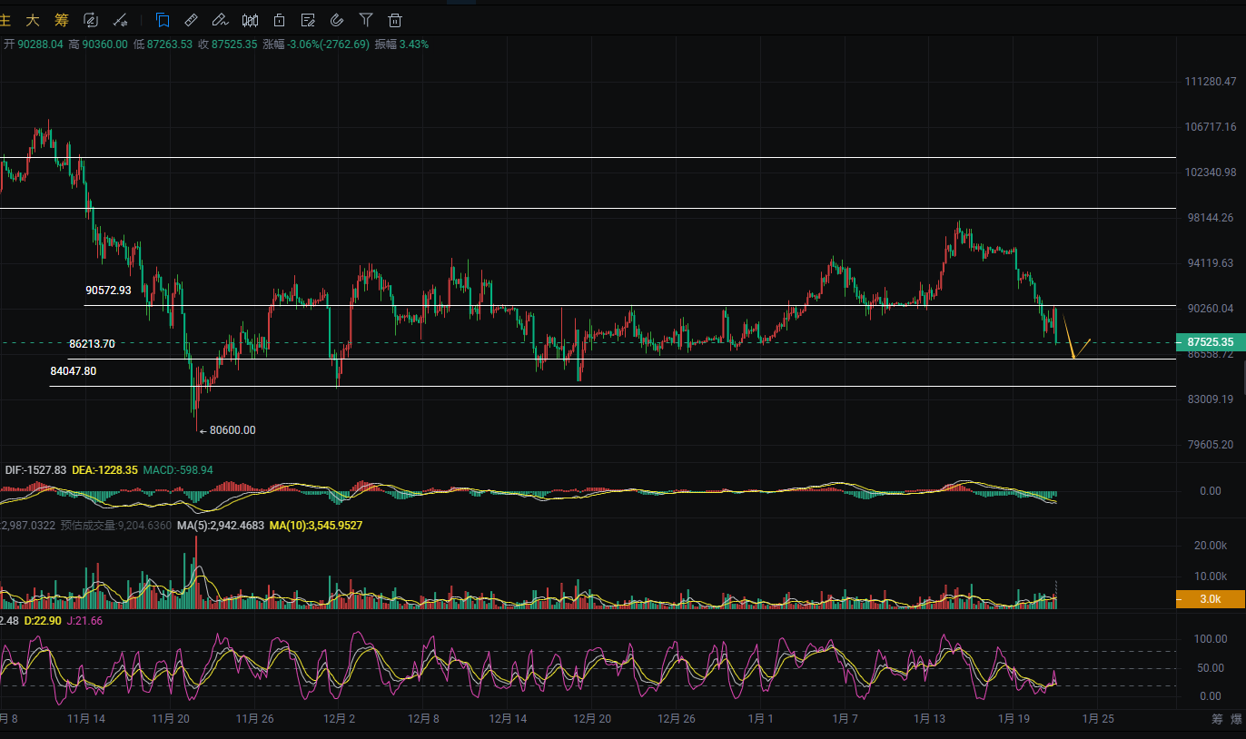1246x739 pixels.
Task: Click the blue bookmark/flag icon in toolbar
Action: click(163, 19)
